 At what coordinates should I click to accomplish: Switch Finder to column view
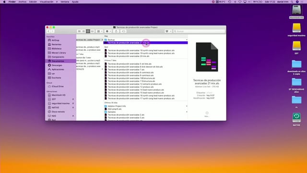88,31
